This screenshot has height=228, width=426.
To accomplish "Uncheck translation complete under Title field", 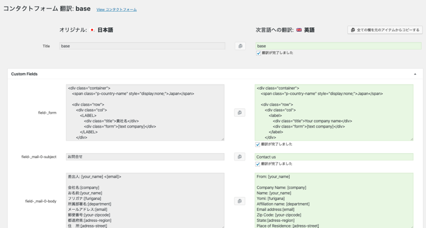I will click(x=259, y=54).
